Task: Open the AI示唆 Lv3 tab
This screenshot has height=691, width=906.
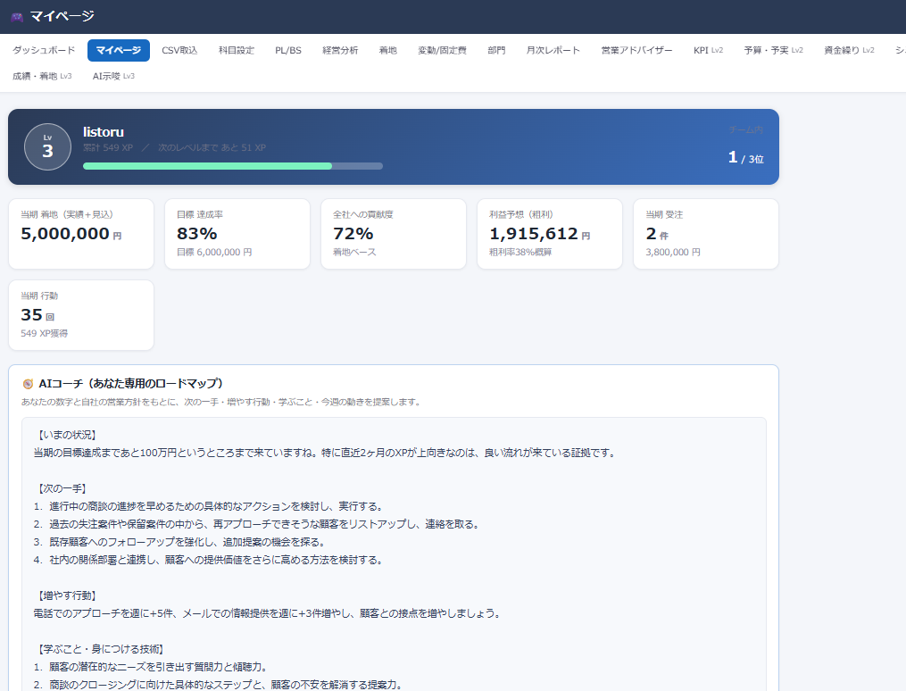Action: (x=114, y=76)
